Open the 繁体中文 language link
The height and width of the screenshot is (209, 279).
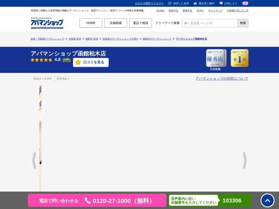[x=187, y=11]
